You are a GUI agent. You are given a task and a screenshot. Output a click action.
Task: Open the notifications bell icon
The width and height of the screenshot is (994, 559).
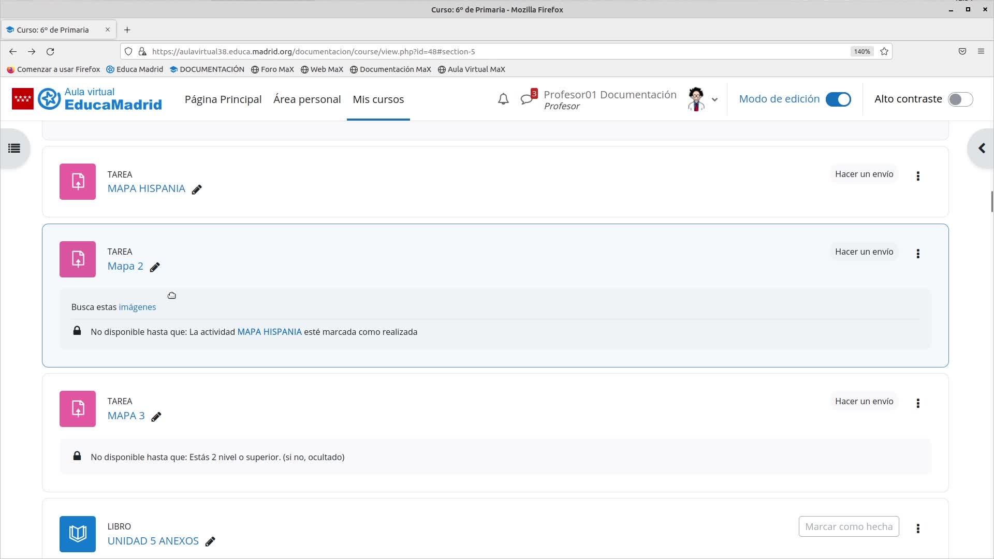(x=503, y=99)
